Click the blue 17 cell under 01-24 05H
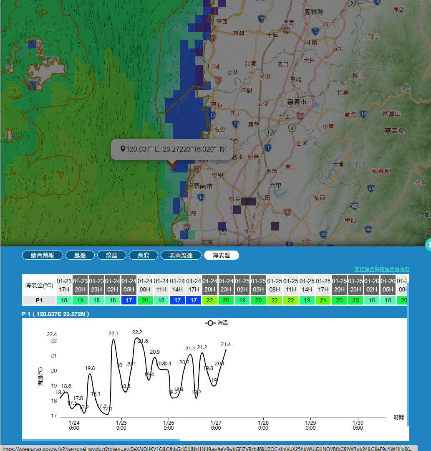Viewport: 431px width, 451px height. 129,300
